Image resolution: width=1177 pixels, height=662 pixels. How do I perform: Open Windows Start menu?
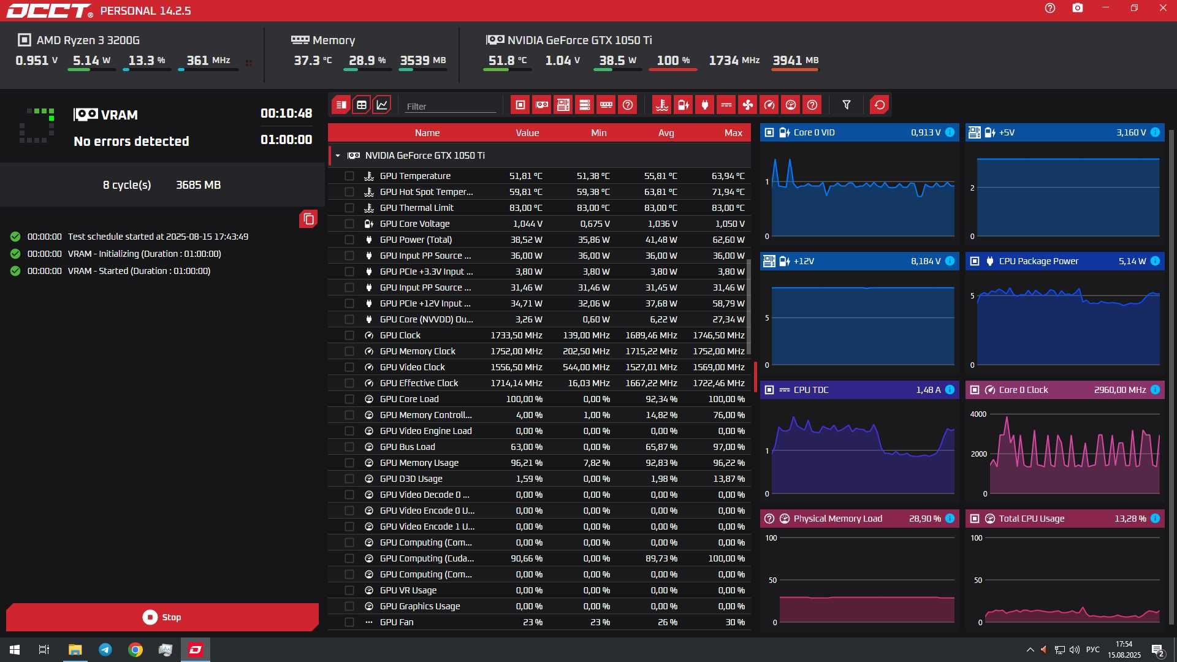tap(15, 650)
